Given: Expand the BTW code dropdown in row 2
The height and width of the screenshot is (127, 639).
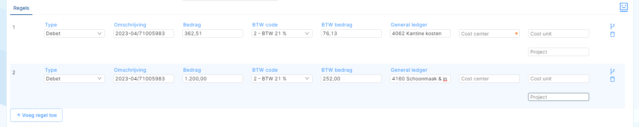Looking at the screenshot, I should [282, 79].
